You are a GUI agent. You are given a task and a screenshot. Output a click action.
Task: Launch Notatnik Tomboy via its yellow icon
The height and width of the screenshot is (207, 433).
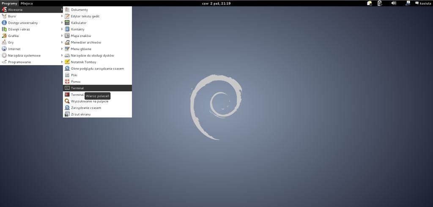(67, 62)
